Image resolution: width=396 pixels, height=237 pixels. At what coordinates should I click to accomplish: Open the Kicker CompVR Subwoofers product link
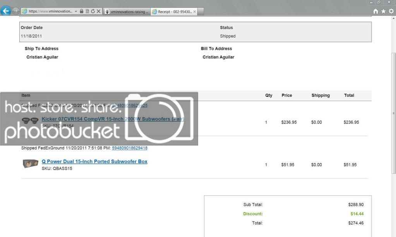pyautogui.click(x=113, y=119)
